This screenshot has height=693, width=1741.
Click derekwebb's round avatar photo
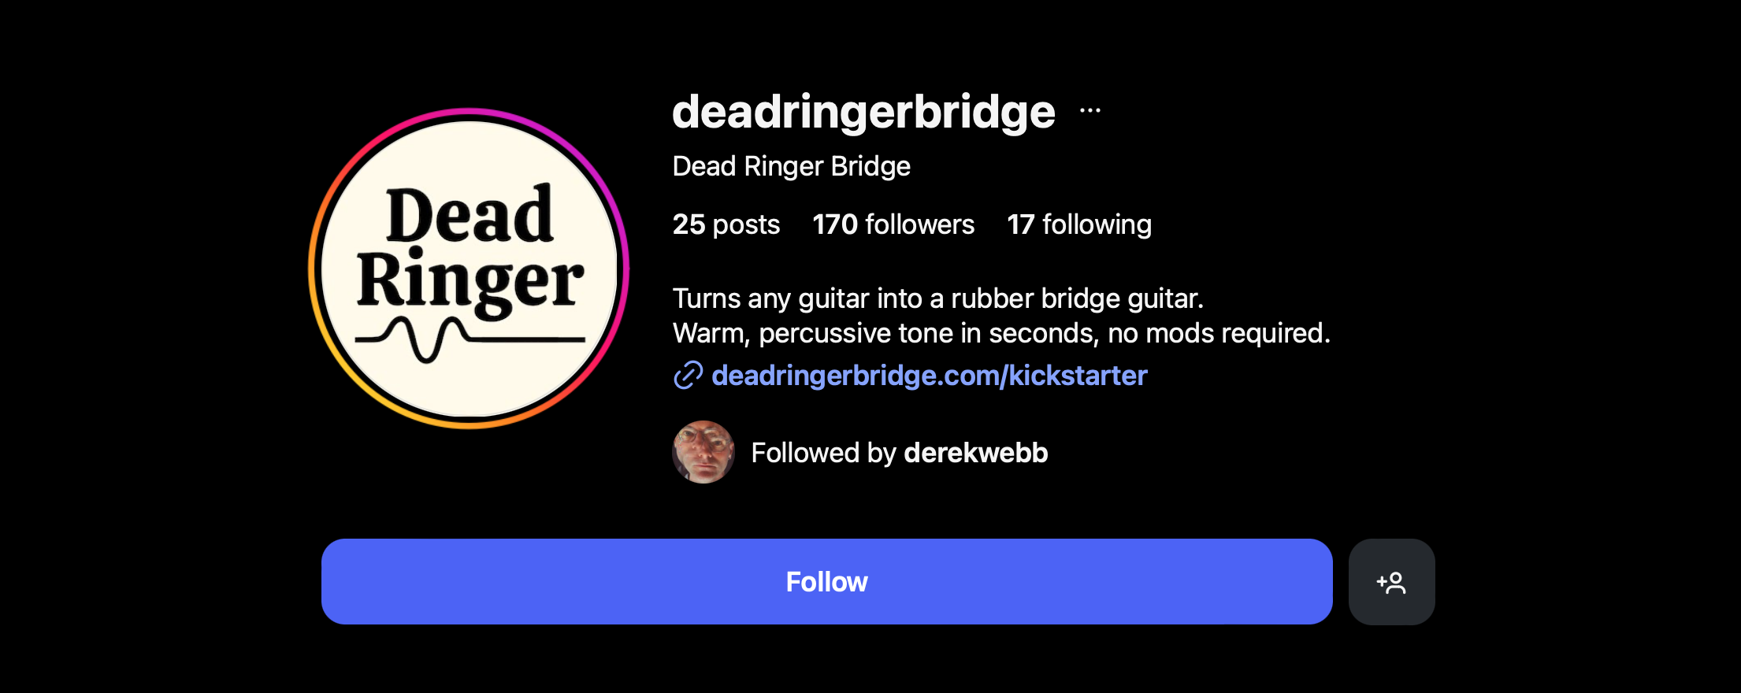(703, 452)
